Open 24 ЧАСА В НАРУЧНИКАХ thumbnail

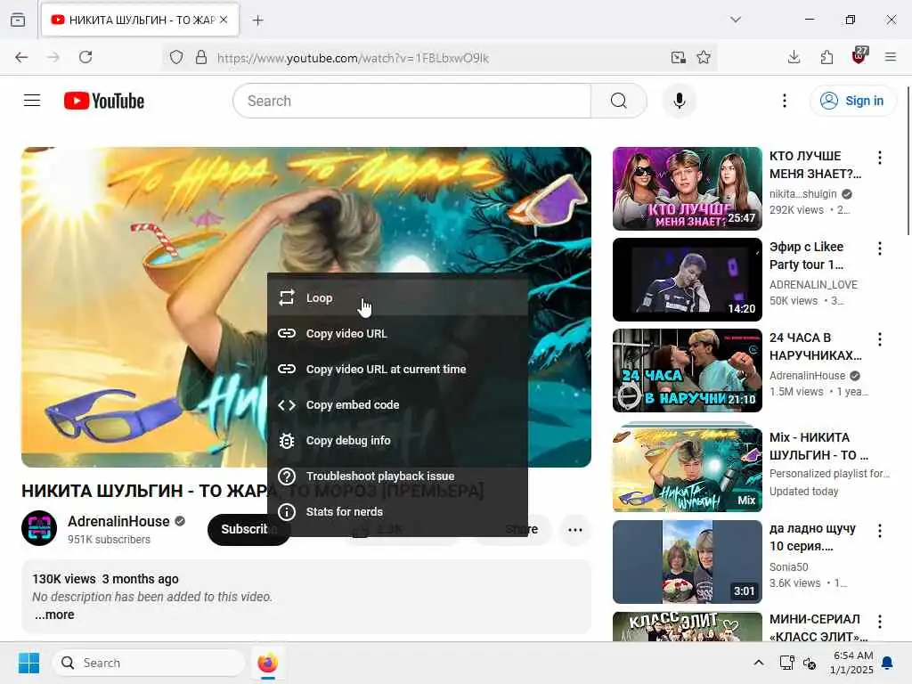click(687, 370)
